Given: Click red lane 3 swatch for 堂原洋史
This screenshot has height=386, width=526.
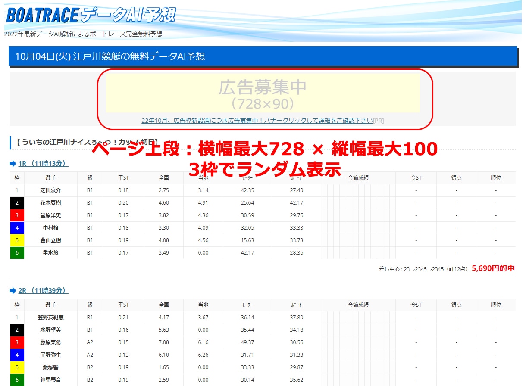Looking at the screenshot, I should click(17, 215).
